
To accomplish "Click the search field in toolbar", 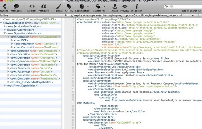I will click(183, 6).
